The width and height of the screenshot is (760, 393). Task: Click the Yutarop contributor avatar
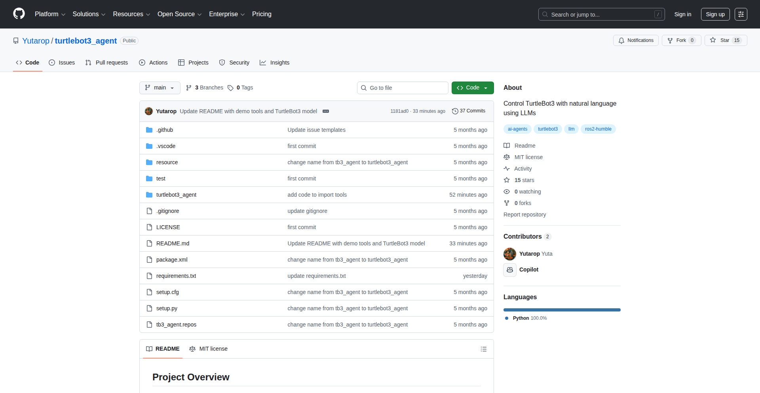(510, 254)
